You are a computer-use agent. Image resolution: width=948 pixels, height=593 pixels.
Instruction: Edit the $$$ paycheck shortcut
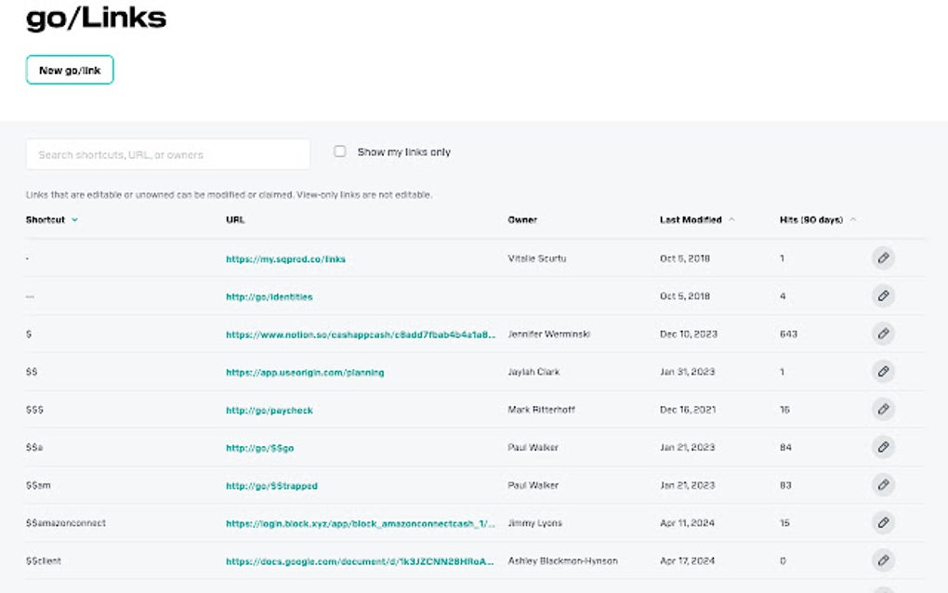[883, 410]
